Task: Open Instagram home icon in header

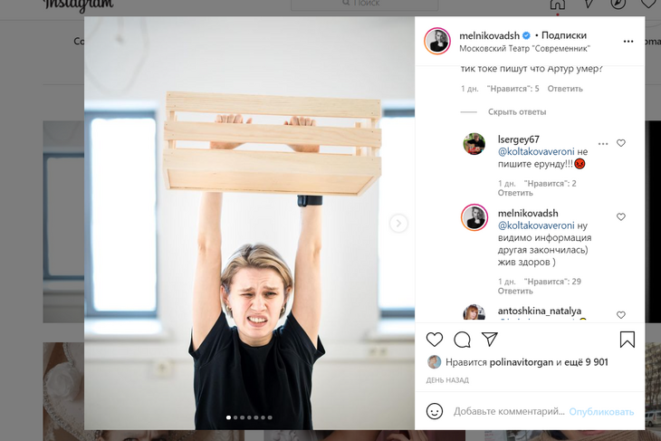Action: [x=557, y=5]
